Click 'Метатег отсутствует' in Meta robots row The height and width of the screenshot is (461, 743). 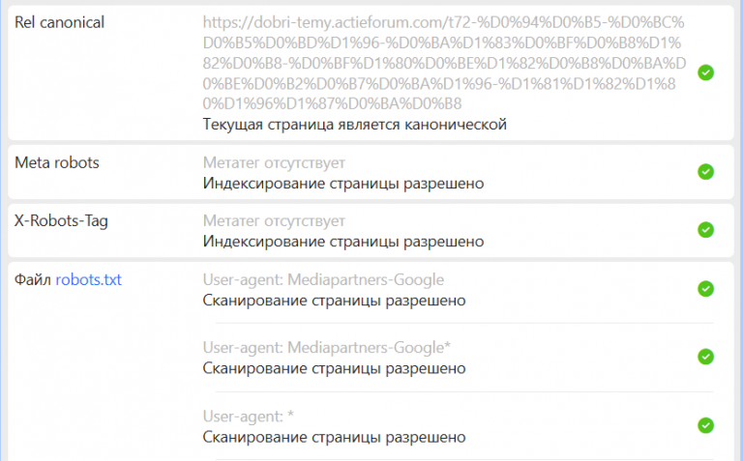click(274, 162)
